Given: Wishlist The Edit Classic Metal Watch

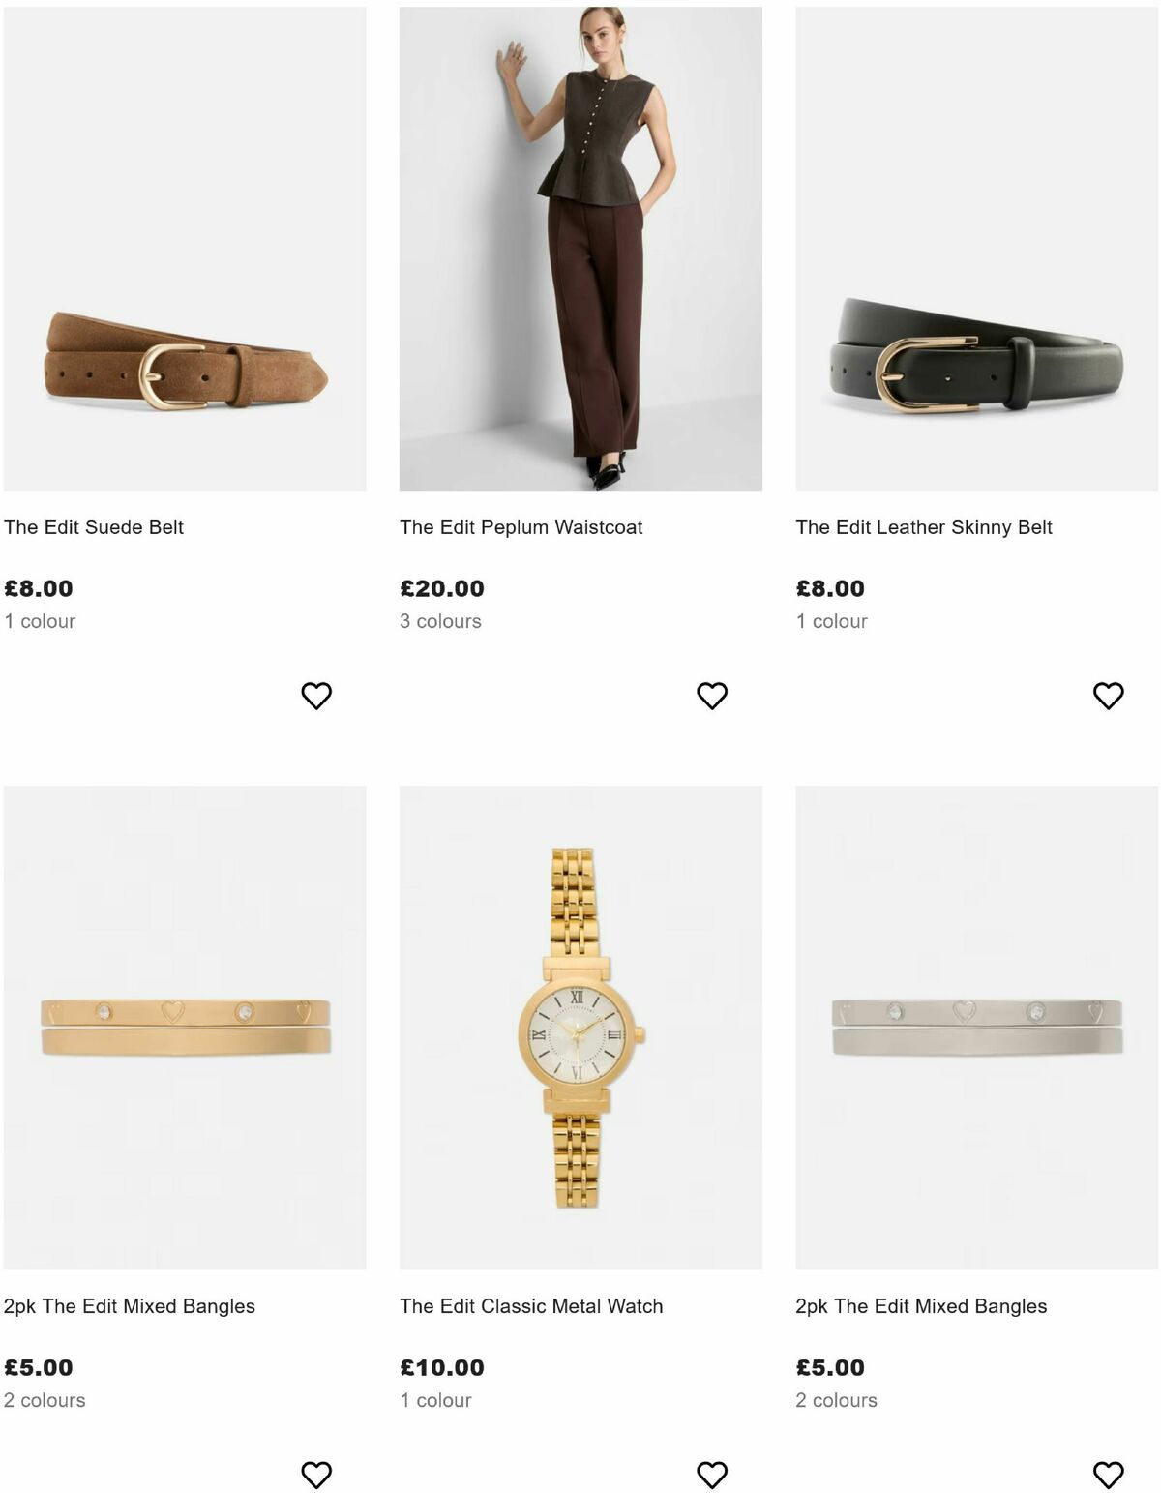Looking at the screenshot, I should 714,1472.
